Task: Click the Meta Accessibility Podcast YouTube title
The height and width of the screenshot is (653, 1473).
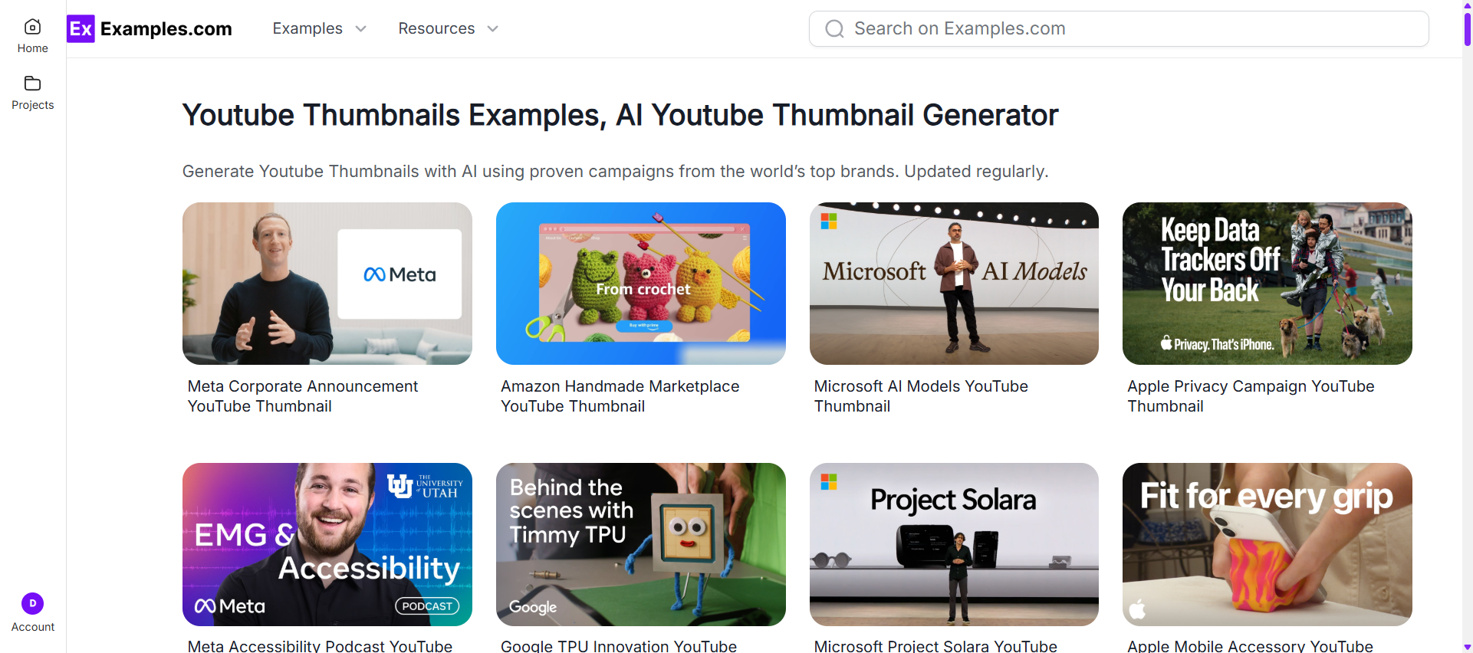Action: (320, 645)
